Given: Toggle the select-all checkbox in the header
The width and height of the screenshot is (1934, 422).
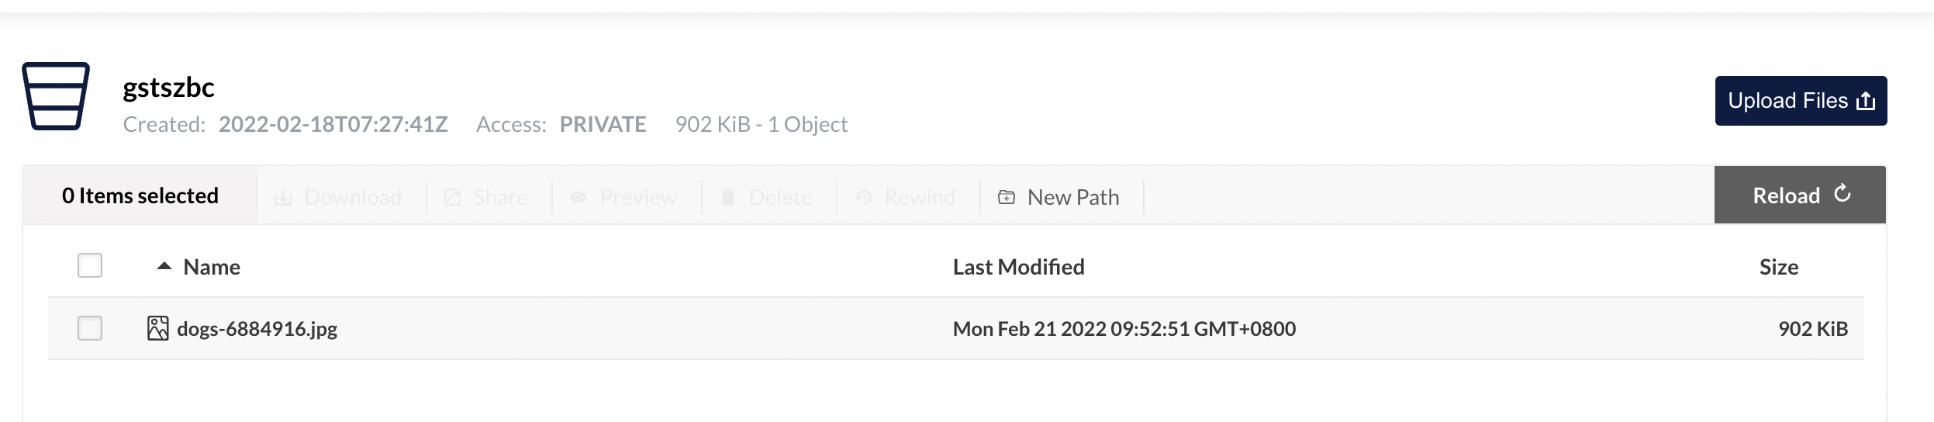Looking at the screenshot, I should [90, 266].
